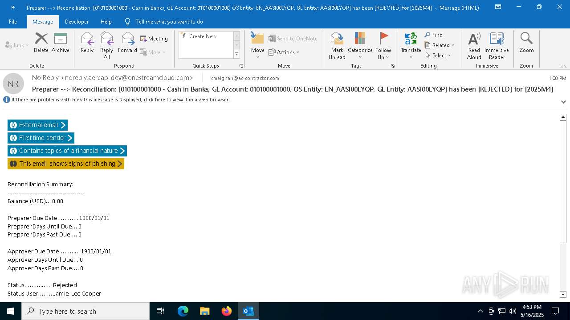Open the Move folder menu
Image resolution: width=570 pixels, height=320 pixels.
coord(258,46)
